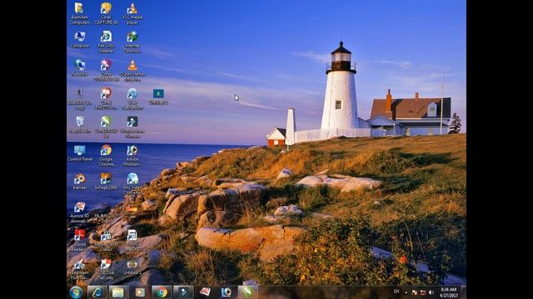Open the CorelDRAW X6 desktop shortcut
This screenshot has height=299, width=533.
pyautogui.click(x=106, y=127)
